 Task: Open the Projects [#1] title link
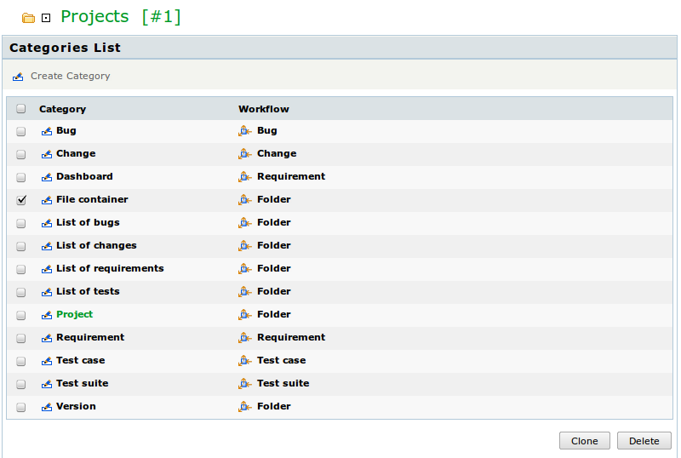pos(121,16)
